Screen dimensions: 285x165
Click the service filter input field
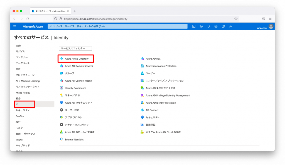75,48
